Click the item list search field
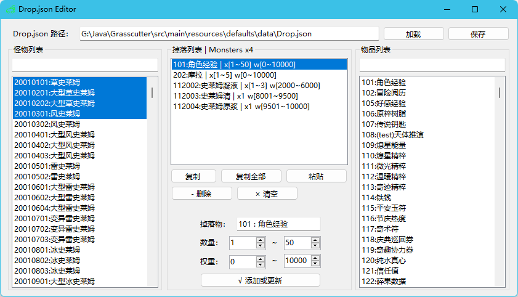The height and width of the screenshot is (297, 518). (432, 65)
